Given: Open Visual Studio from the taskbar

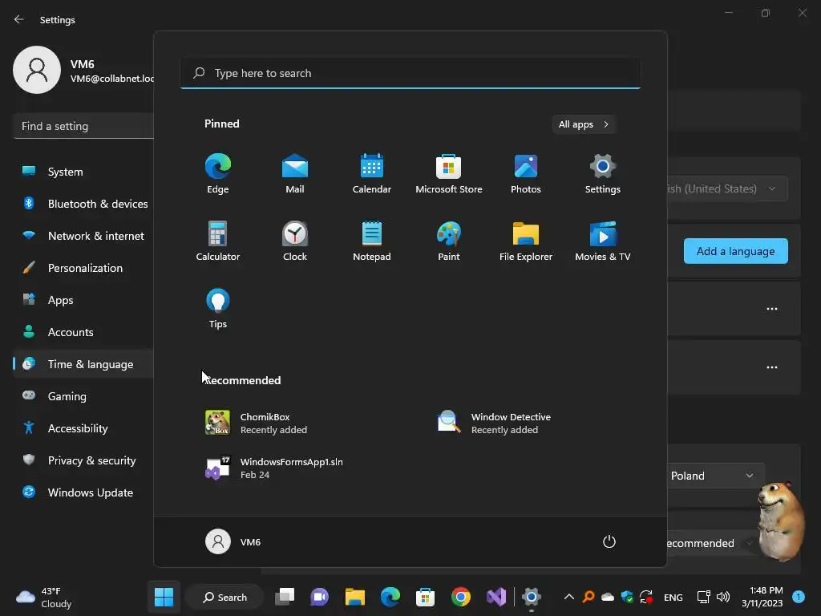Looking at the screenshot, I should tap(495, 597).
